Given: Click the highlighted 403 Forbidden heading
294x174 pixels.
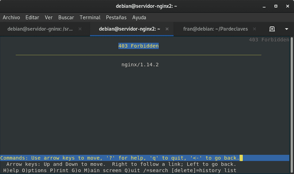Looking at the screenshot, I should coord(138,46).
